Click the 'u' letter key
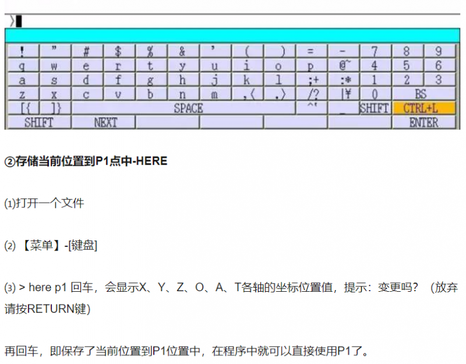The width and height of the screenshot is (466, 364). [x=216, y=65]
